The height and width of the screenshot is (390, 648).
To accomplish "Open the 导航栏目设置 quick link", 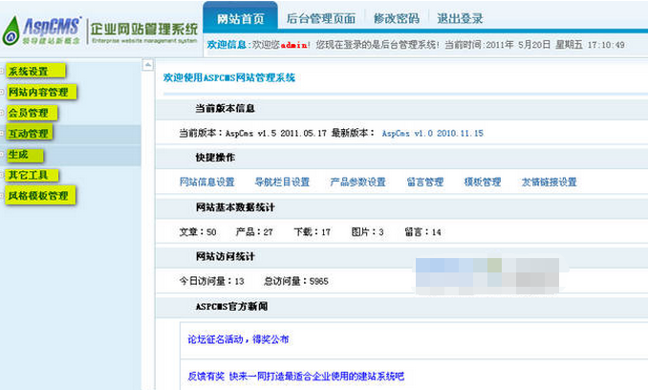I will pos(281,182).
